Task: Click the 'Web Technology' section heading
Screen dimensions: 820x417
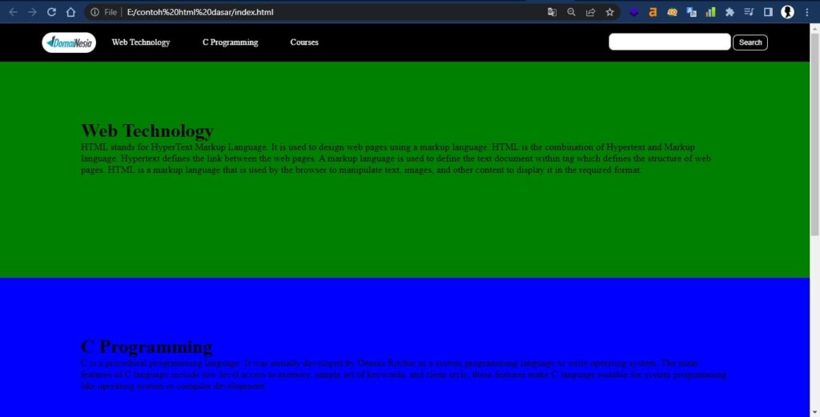Action: pos(147,130)
